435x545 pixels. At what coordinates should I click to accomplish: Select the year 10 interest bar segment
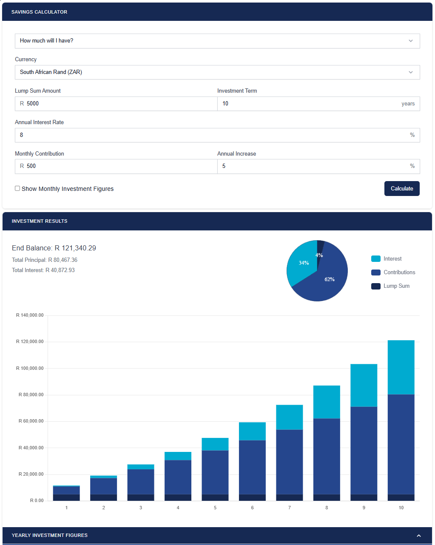coord(401,367)
